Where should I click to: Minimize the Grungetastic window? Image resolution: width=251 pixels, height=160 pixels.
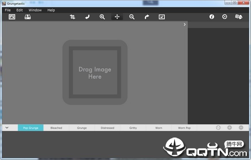click(x=228, y=3)
